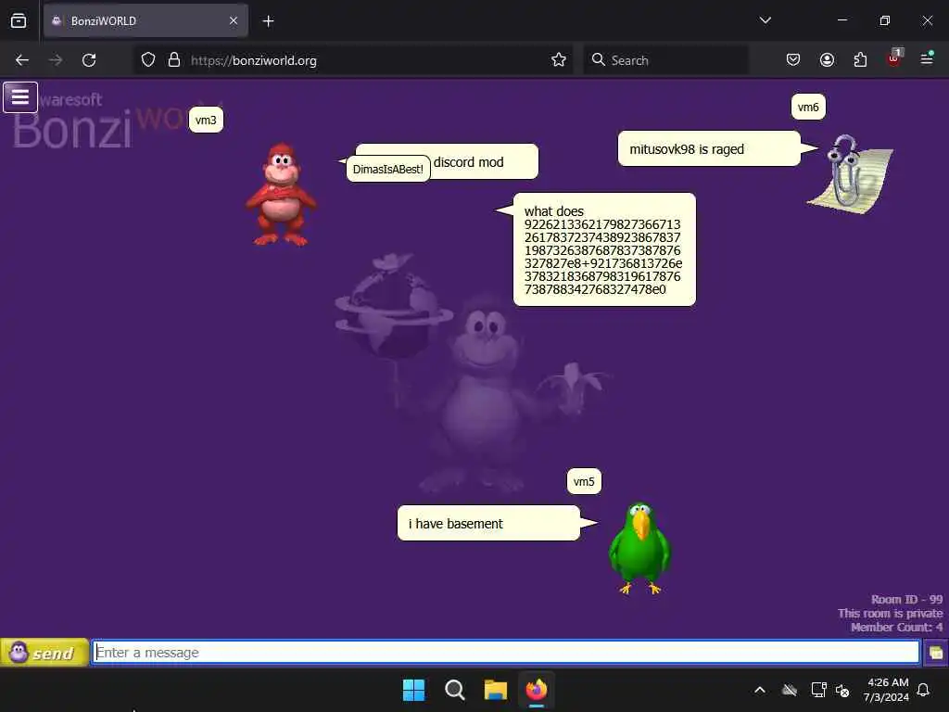Click the Room ID - 99 text

906,600
